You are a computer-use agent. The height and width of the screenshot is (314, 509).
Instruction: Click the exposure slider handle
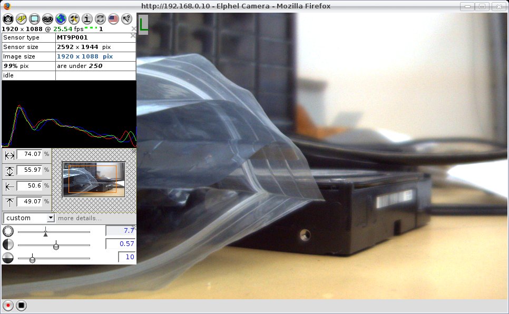45,231
